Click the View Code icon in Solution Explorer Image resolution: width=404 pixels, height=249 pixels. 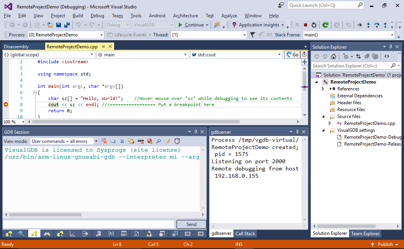387,56
